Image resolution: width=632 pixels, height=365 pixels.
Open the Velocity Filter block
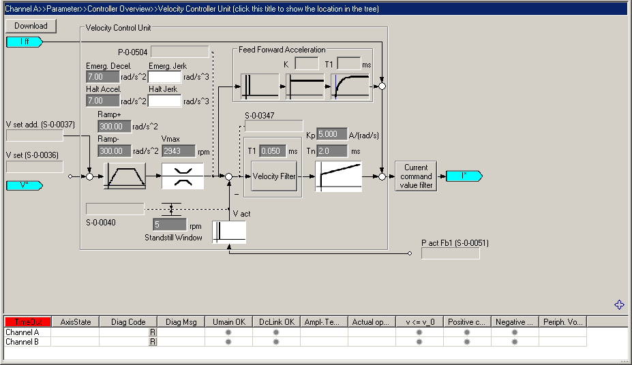[x=274, y=176]
